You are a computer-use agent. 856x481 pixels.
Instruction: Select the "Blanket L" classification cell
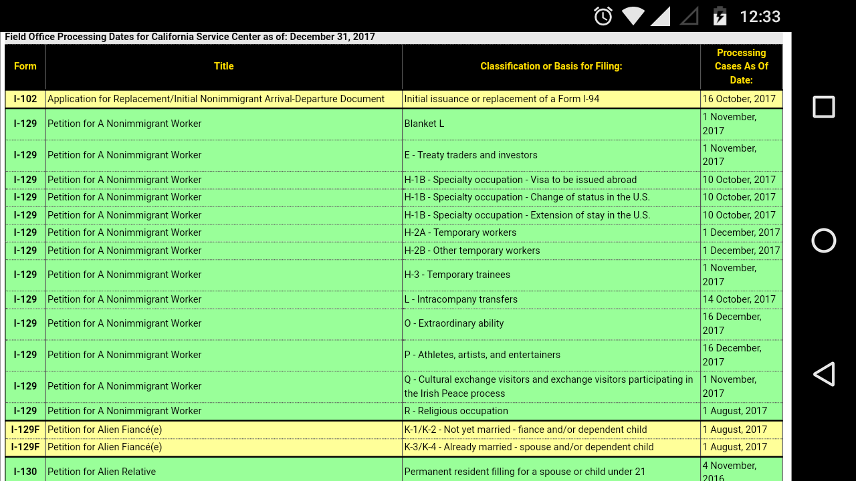click(551, 124)
